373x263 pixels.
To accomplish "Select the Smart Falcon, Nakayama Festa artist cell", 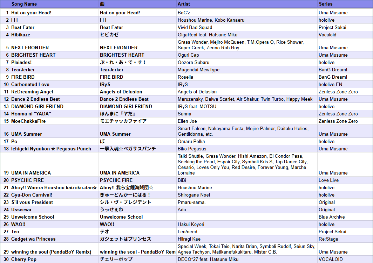I will 247,131.
